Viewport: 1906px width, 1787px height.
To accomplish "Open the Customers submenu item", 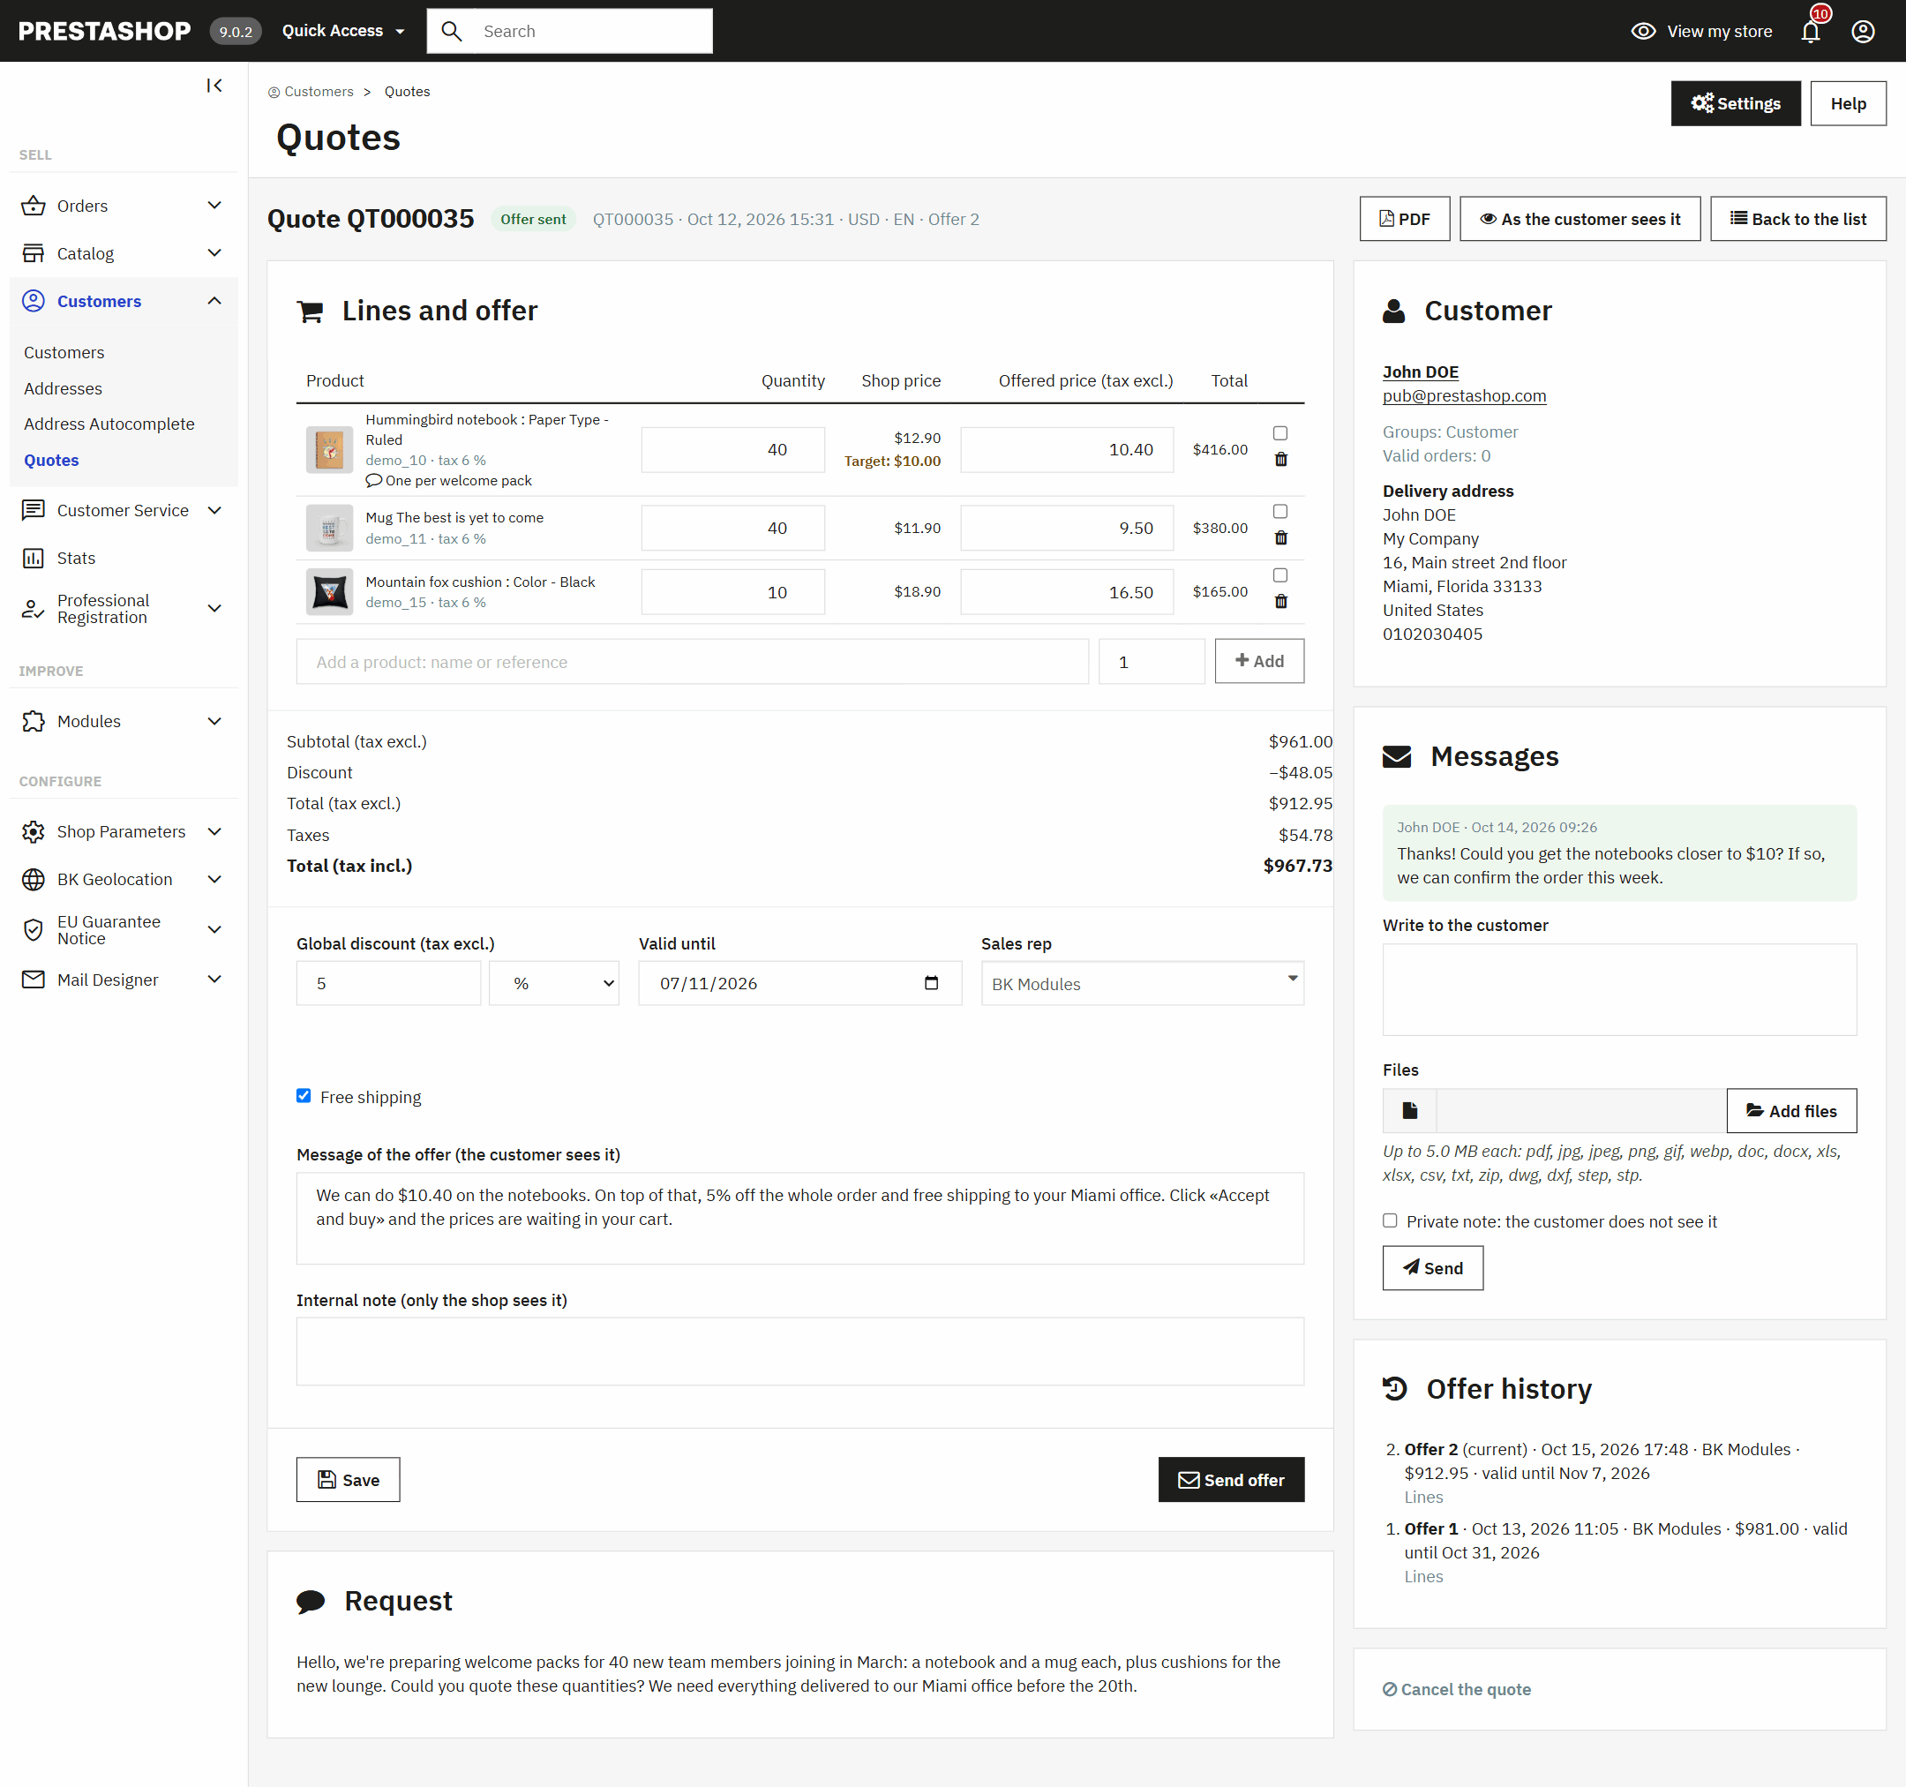I will [x=64, y=353].
